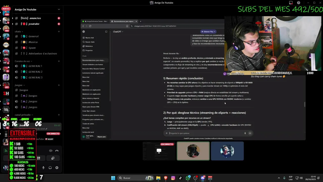Screen dimensions: 323x182
Task: Expand Pensó durante 10s reasoning
Action: [172, 54]
